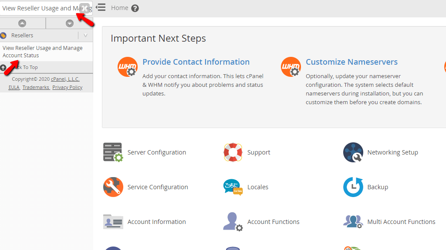This screenshot has width=446, height=250.
Task: Toggle the sidebar collapse menu icon
Action: [x=101, y=7]
